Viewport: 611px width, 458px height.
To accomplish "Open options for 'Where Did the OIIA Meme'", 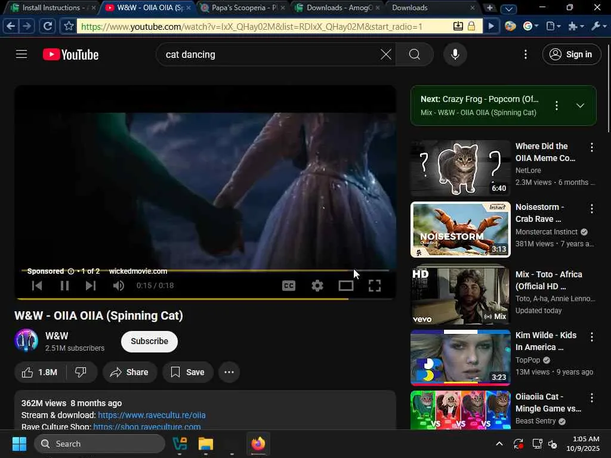I will click(592, 147).
